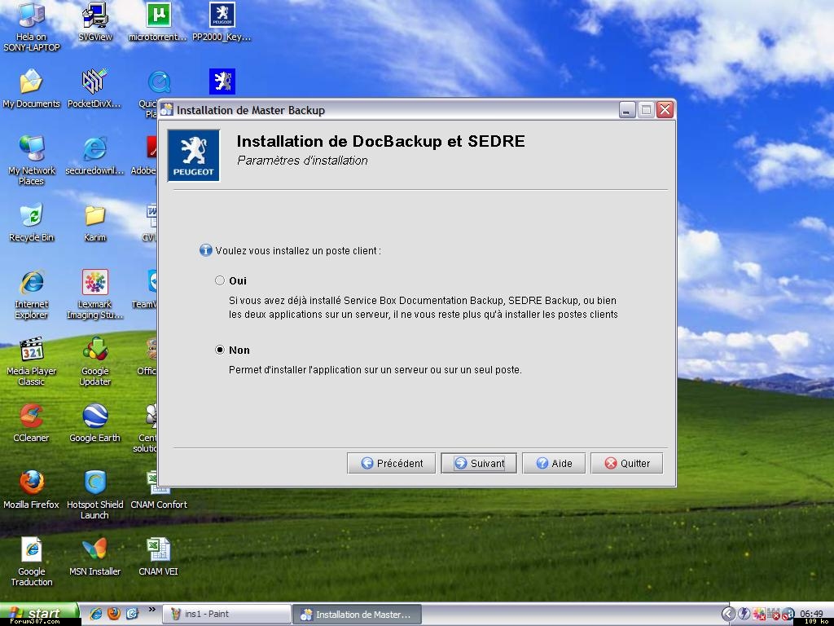Click the third Quick Launch icon
834x626 pixels.
132,614
